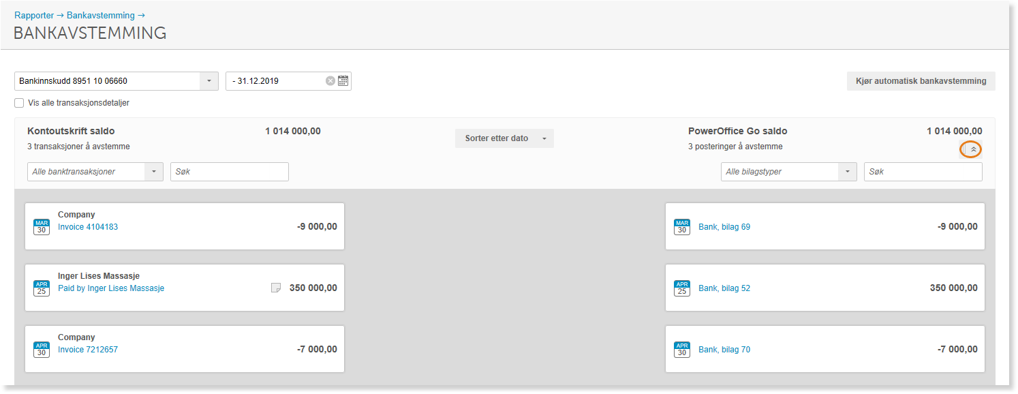The image size is (1018, 394).
Task: Open the Alle banktransaksjoner filter dropdown
Action: 153,172
